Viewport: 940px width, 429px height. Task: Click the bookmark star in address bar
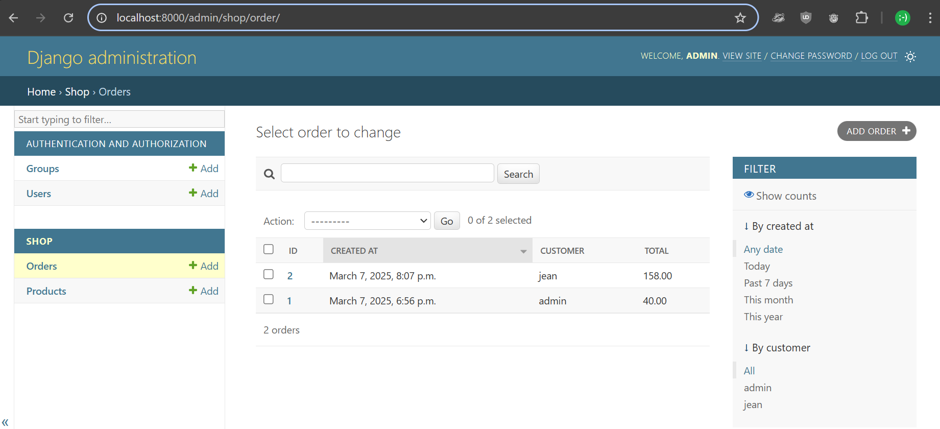point(740,18)
